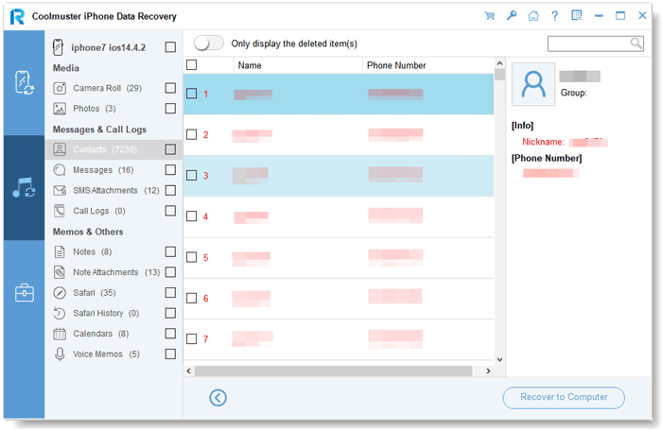Click the key register icon

[512, 16]
